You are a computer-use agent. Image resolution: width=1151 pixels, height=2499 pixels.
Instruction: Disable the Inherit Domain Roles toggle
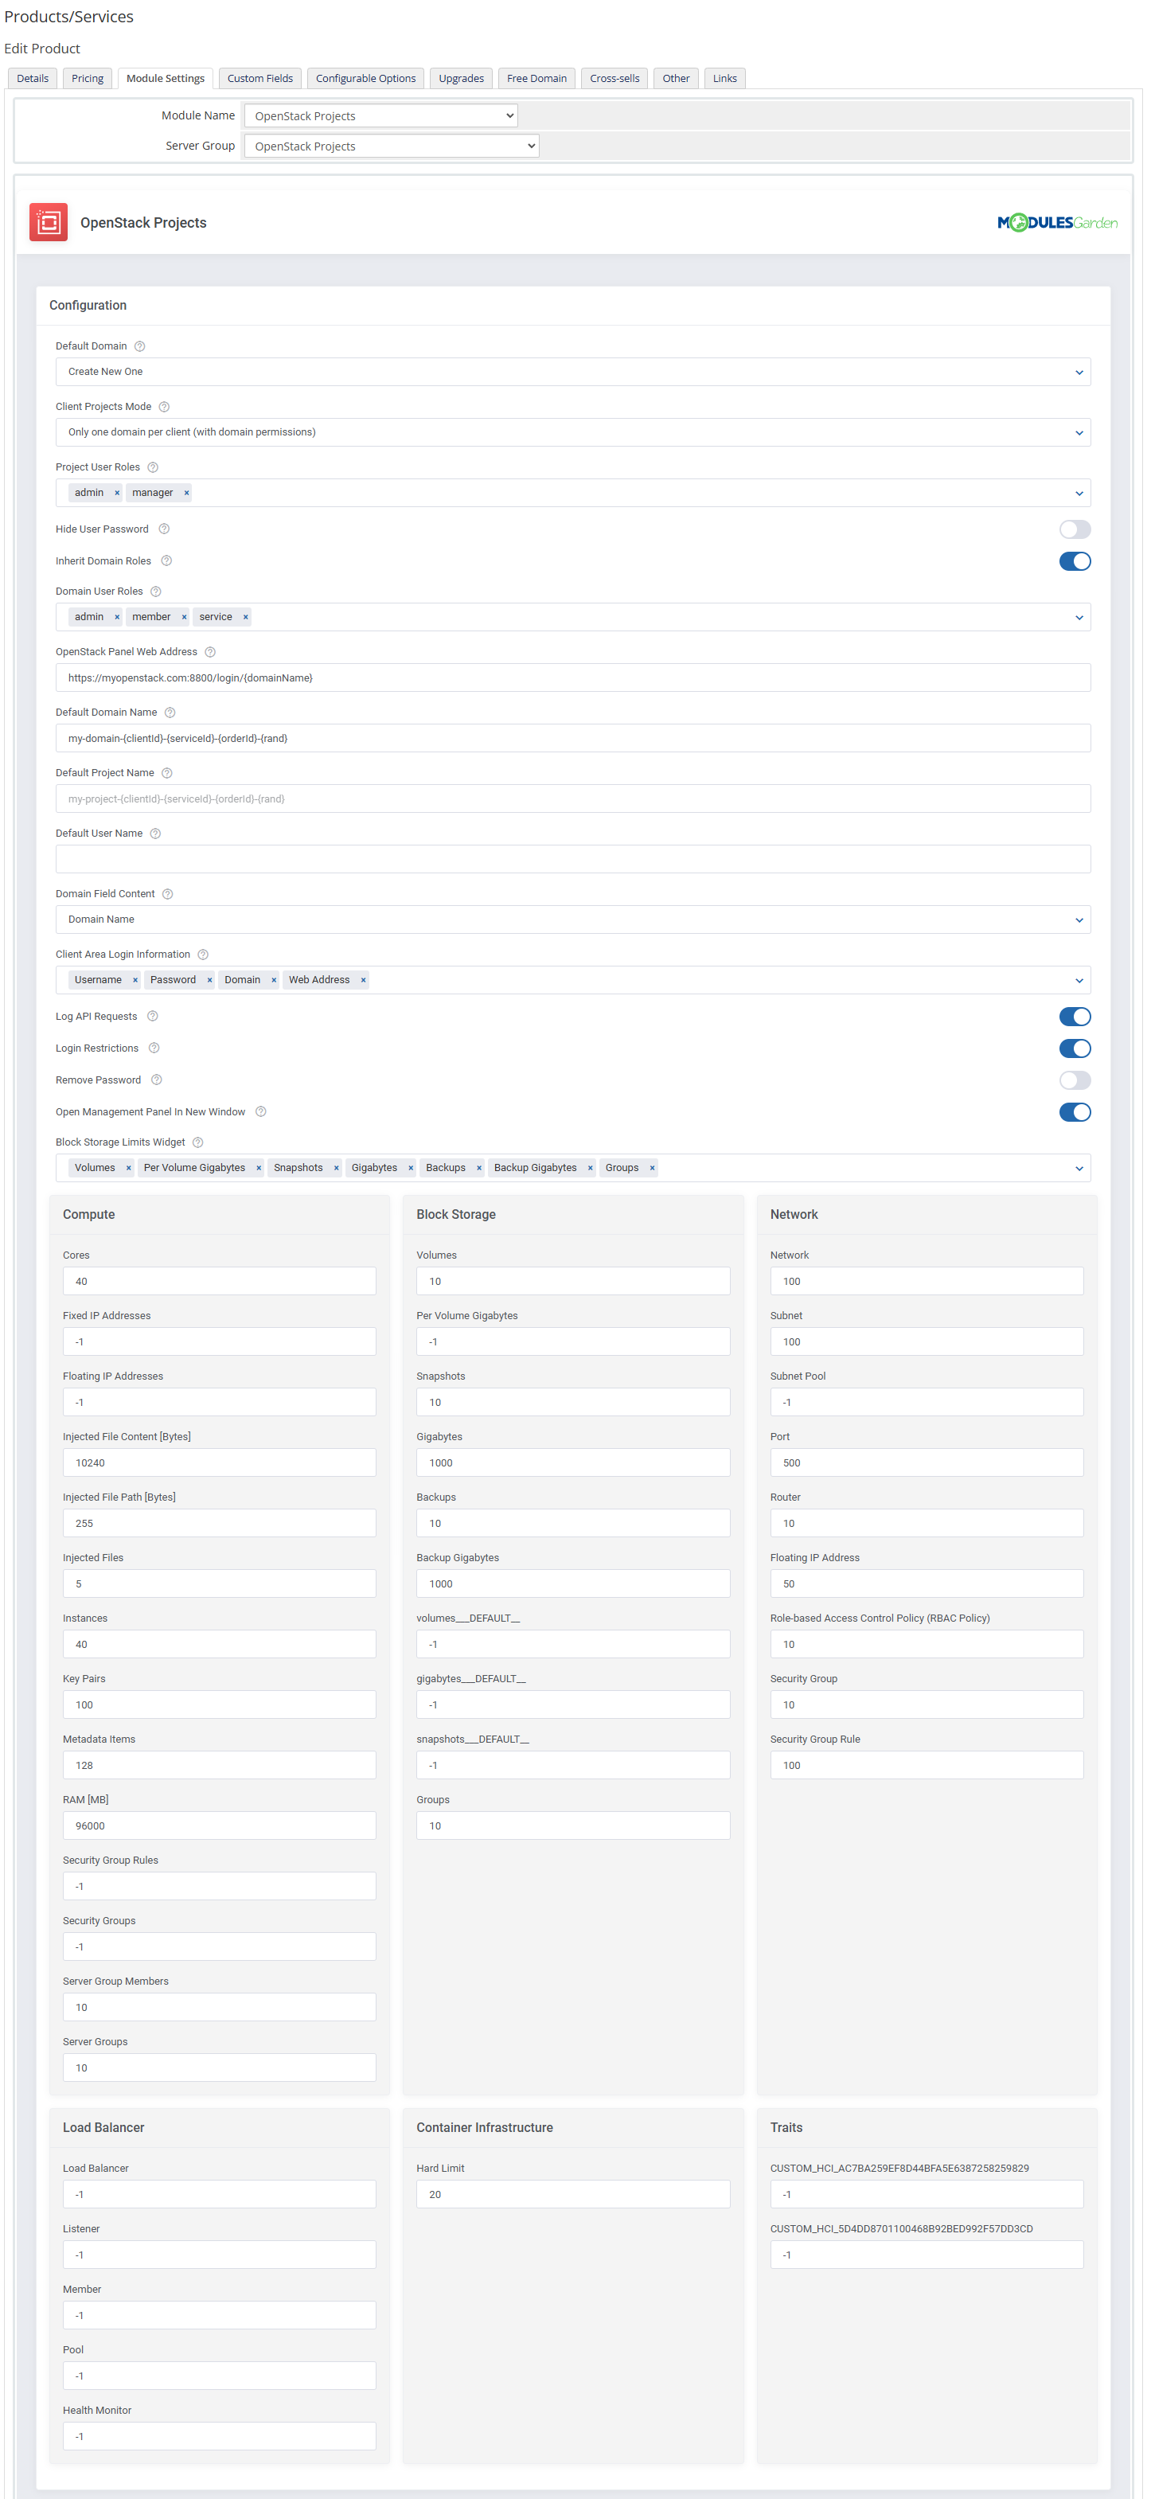tap(1075, 560)
